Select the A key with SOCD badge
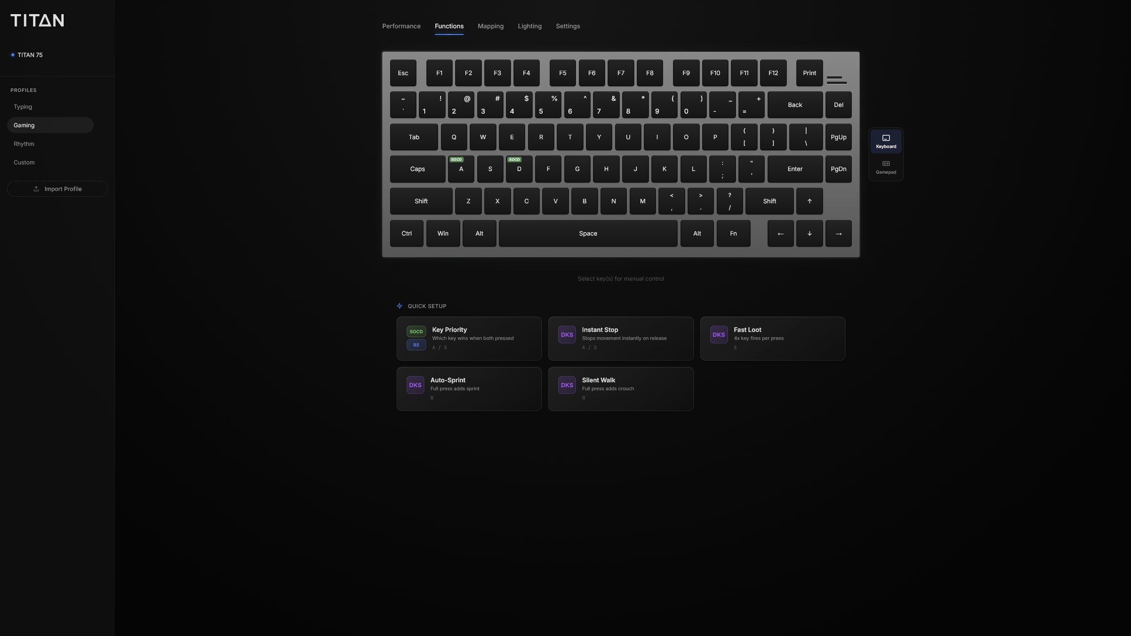The width and height of the screenshot is (1131, 636). click(x=461, y=169)
